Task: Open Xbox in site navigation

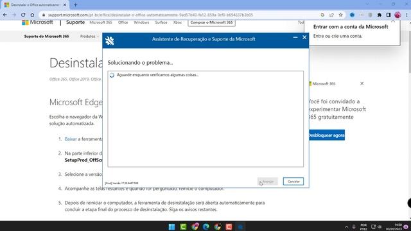Action: click(x=177, y=22)
